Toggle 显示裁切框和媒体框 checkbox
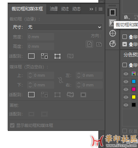The width and height of the screenshot is (138, 148). pyautogui.click(x=12, y=125)
